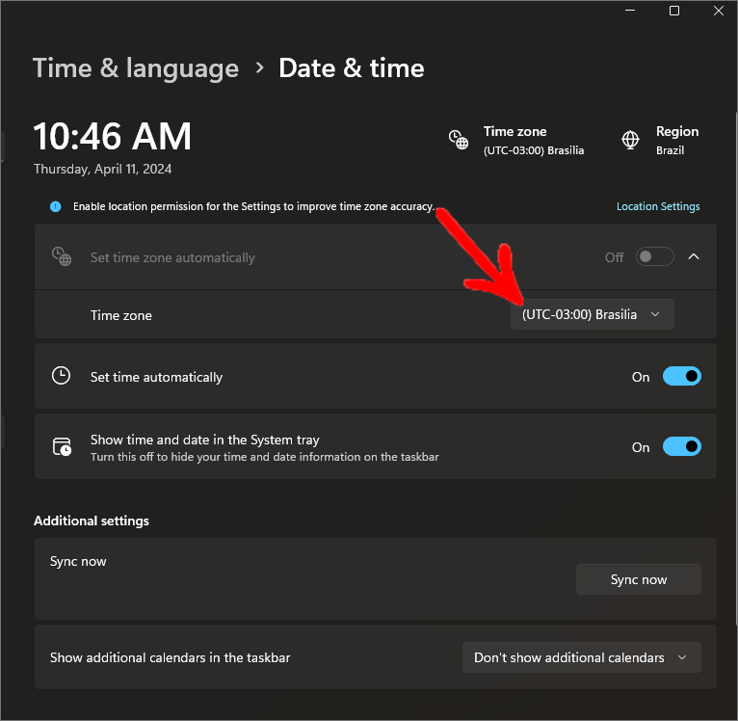Turn off Set time automatically switch
Viewport: 738px width, 721px height.
click(681, 376)
